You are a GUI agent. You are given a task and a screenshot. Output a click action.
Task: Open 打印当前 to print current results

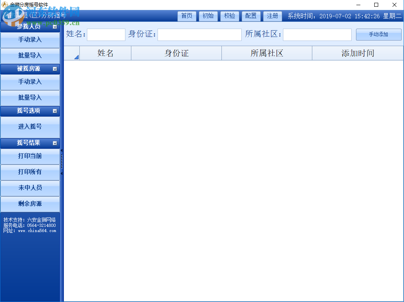(x=30, y=157)
